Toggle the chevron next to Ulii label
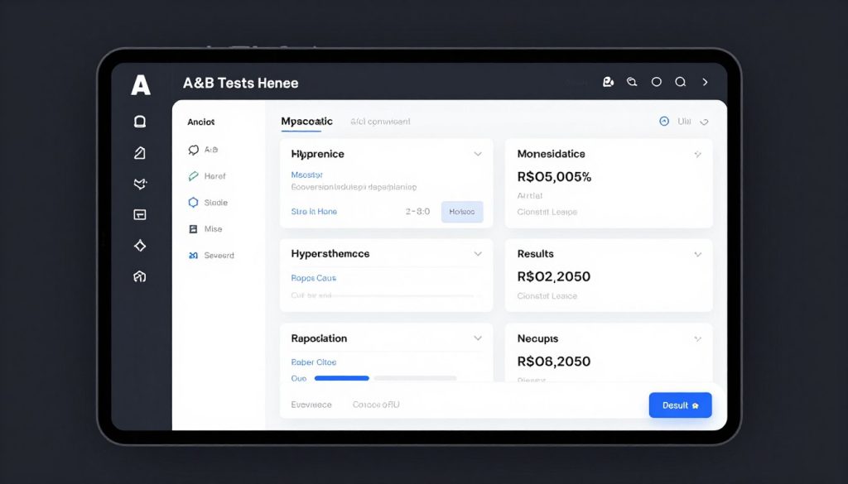This screenshot has height=484, width=848. (x=704, y=121)
